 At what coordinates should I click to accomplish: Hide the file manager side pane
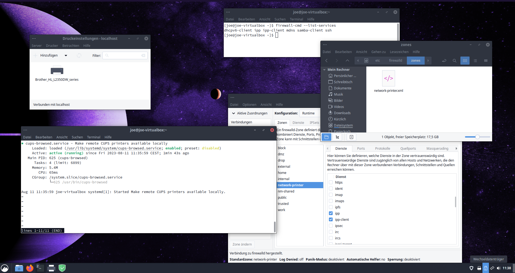[x=351, y=137]
